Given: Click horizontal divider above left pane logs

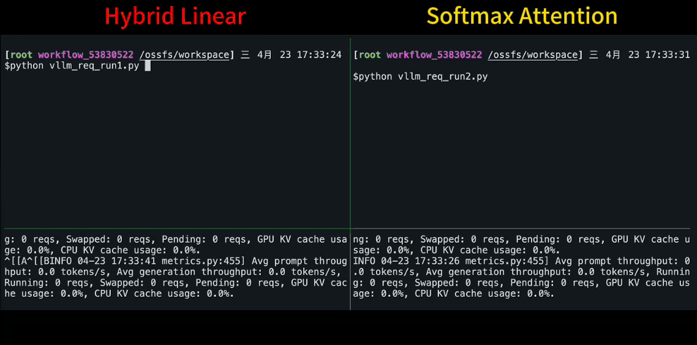Looking at the screenshot, I should pyautogui.click(x=175, y=229).
